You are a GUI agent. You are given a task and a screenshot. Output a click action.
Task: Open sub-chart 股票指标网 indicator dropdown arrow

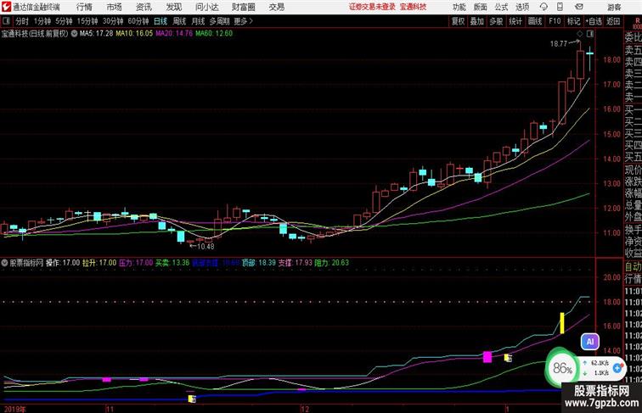(x=4, y=263)
